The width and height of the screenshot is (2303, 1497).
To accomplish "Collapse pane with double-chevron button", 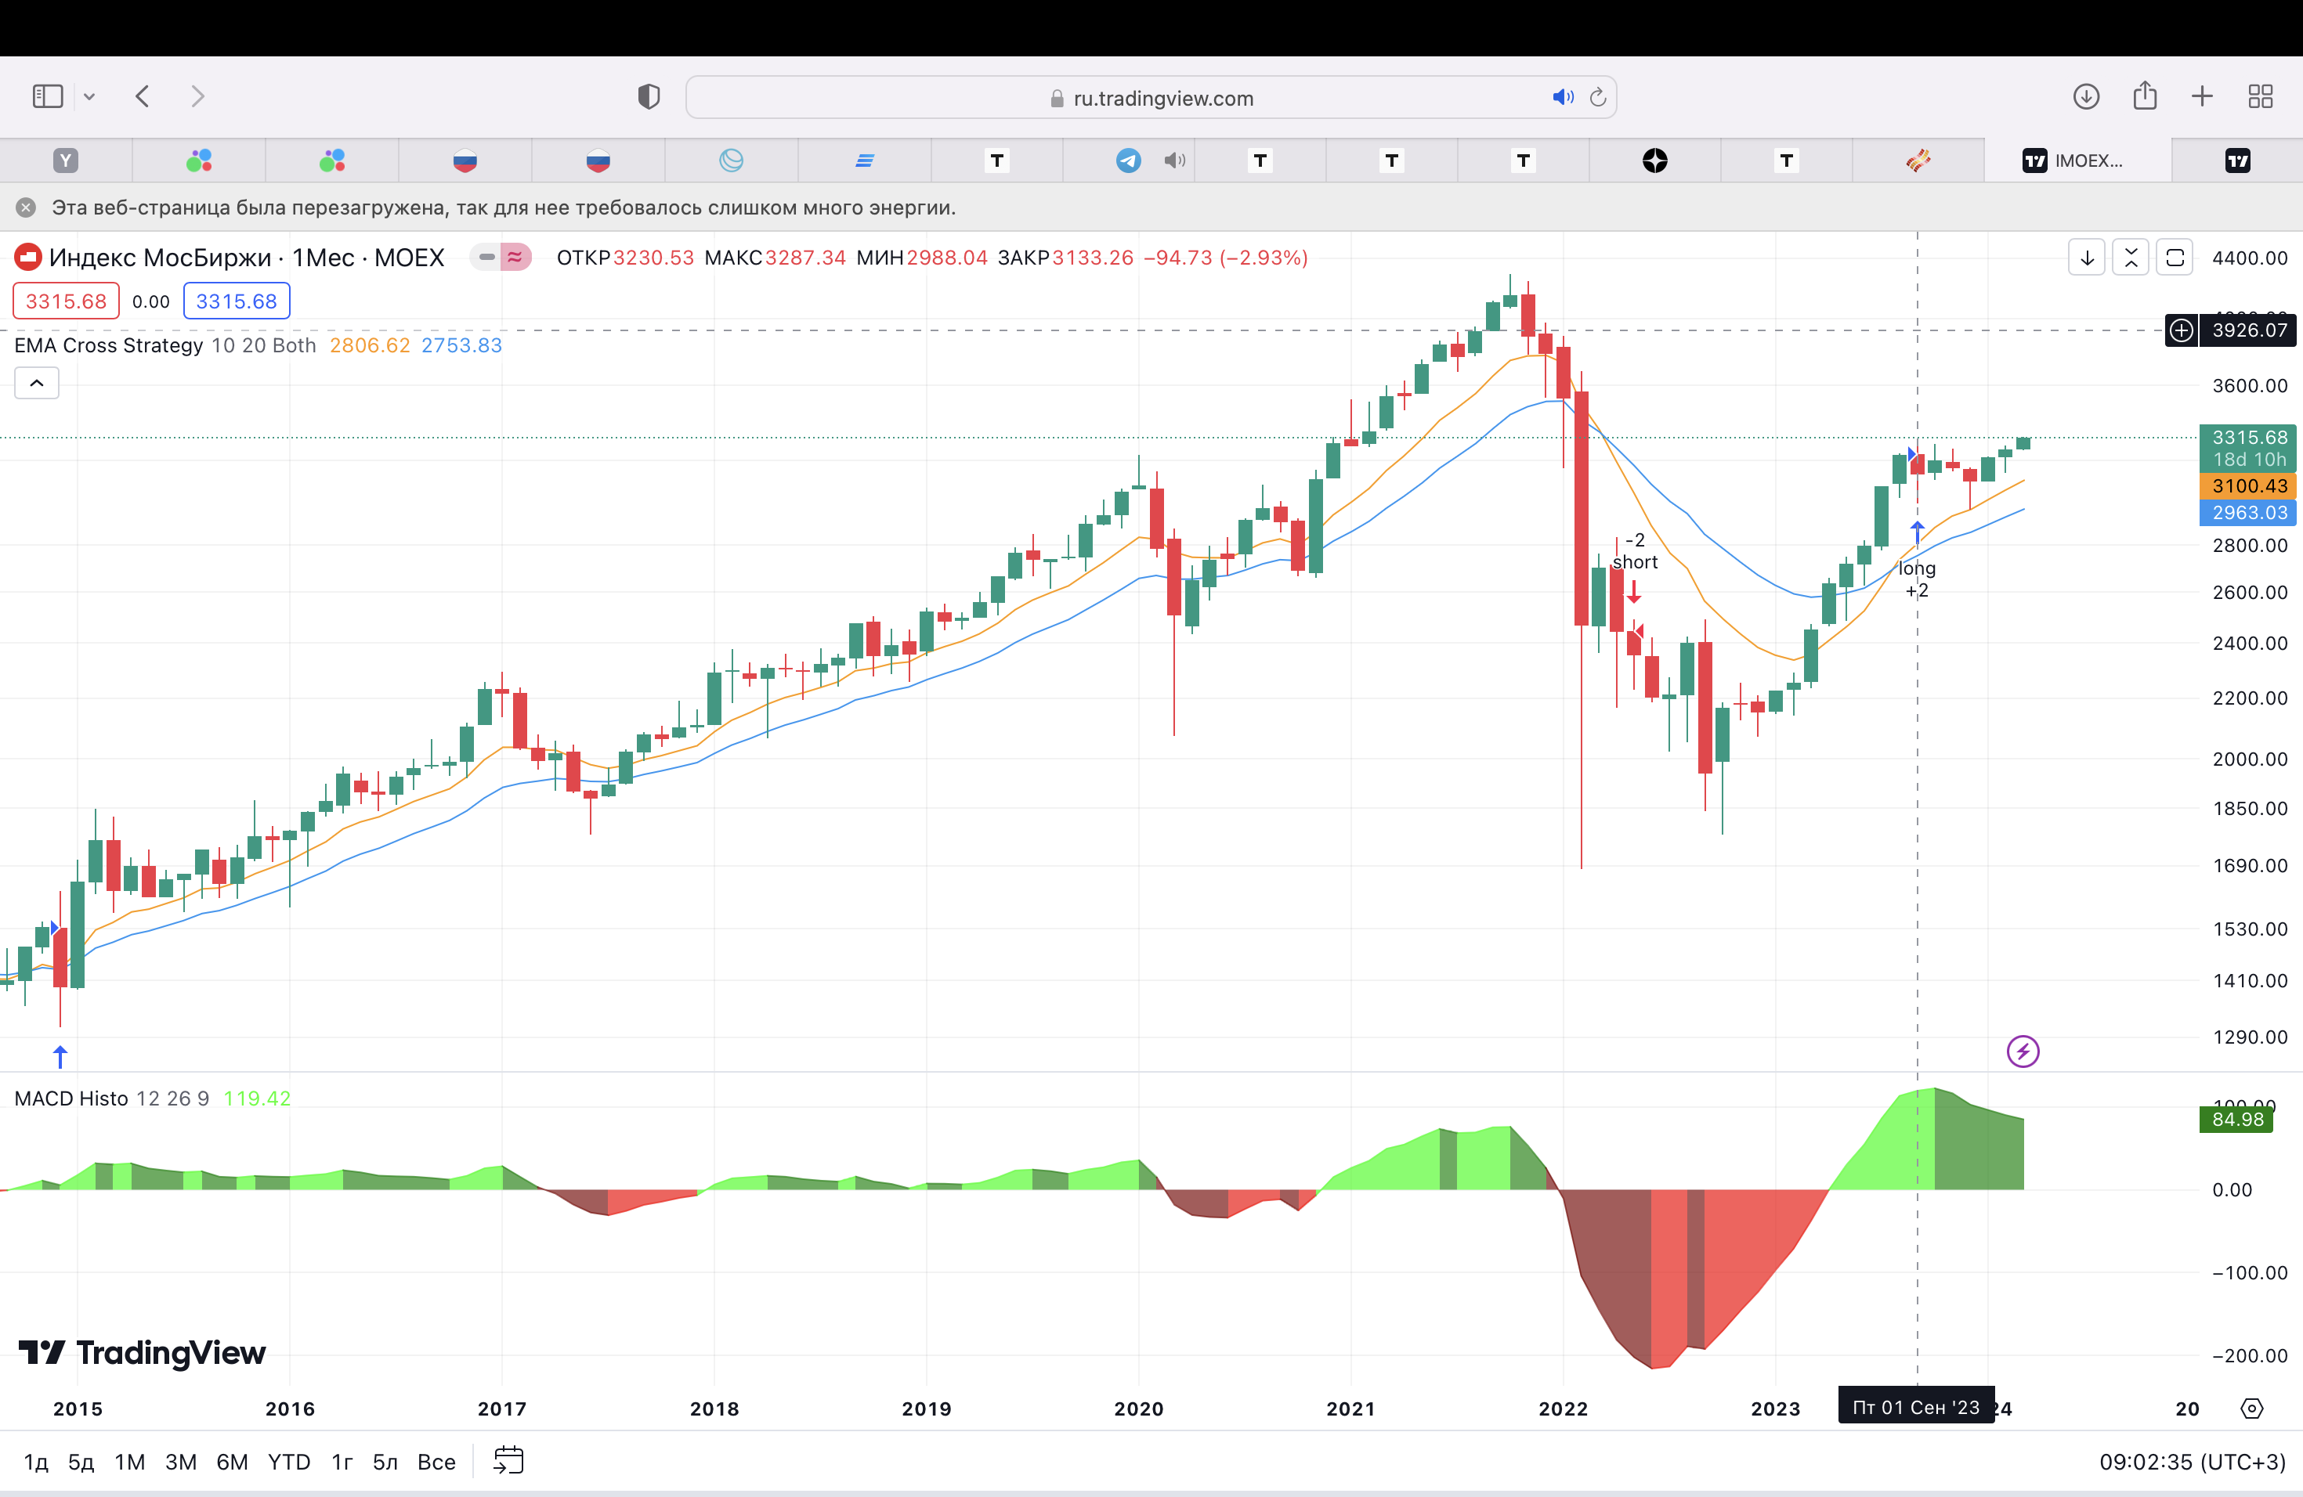I will coord(2131,258).
